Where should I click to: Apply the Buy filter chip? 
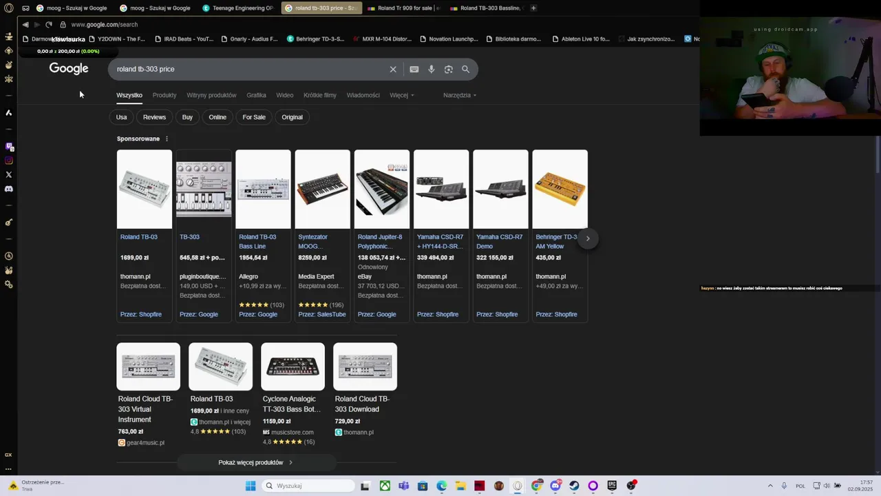click(x=187, y=117)
